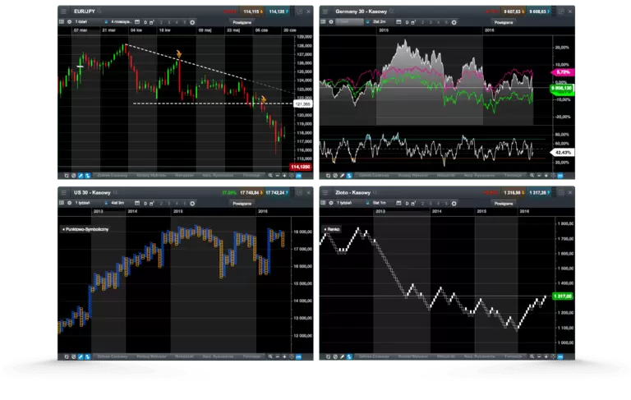This screenshot has height=400, width=631.
Task: Toggle Powiązane linking on US 30 chart
Action: click(242, 203)
